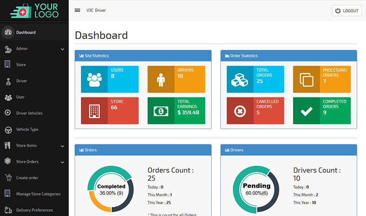Screen dimensions: 366x216
Task: Click the USERS 8 statistic tile
Action: (110, 79)
